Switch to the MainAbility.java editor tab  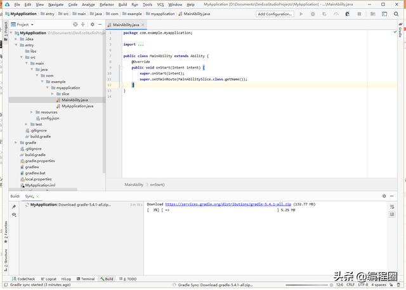126,25
